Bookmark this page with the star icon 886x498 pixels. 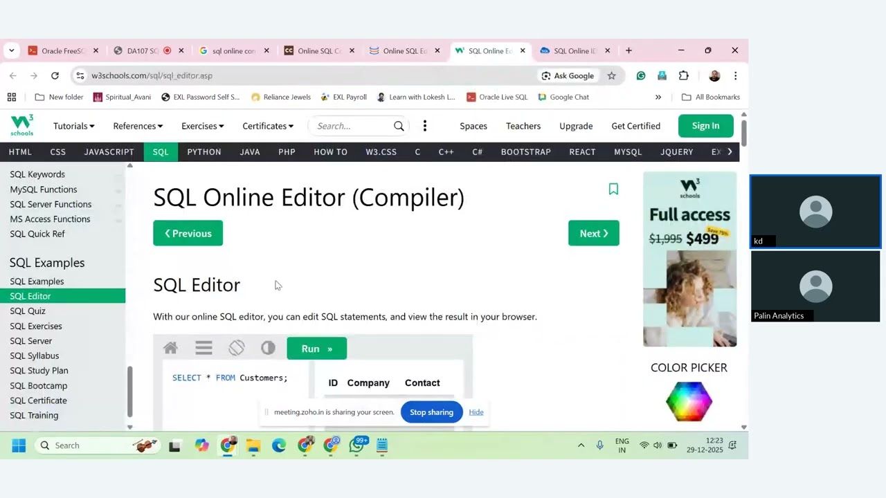[x=611, y=75]
